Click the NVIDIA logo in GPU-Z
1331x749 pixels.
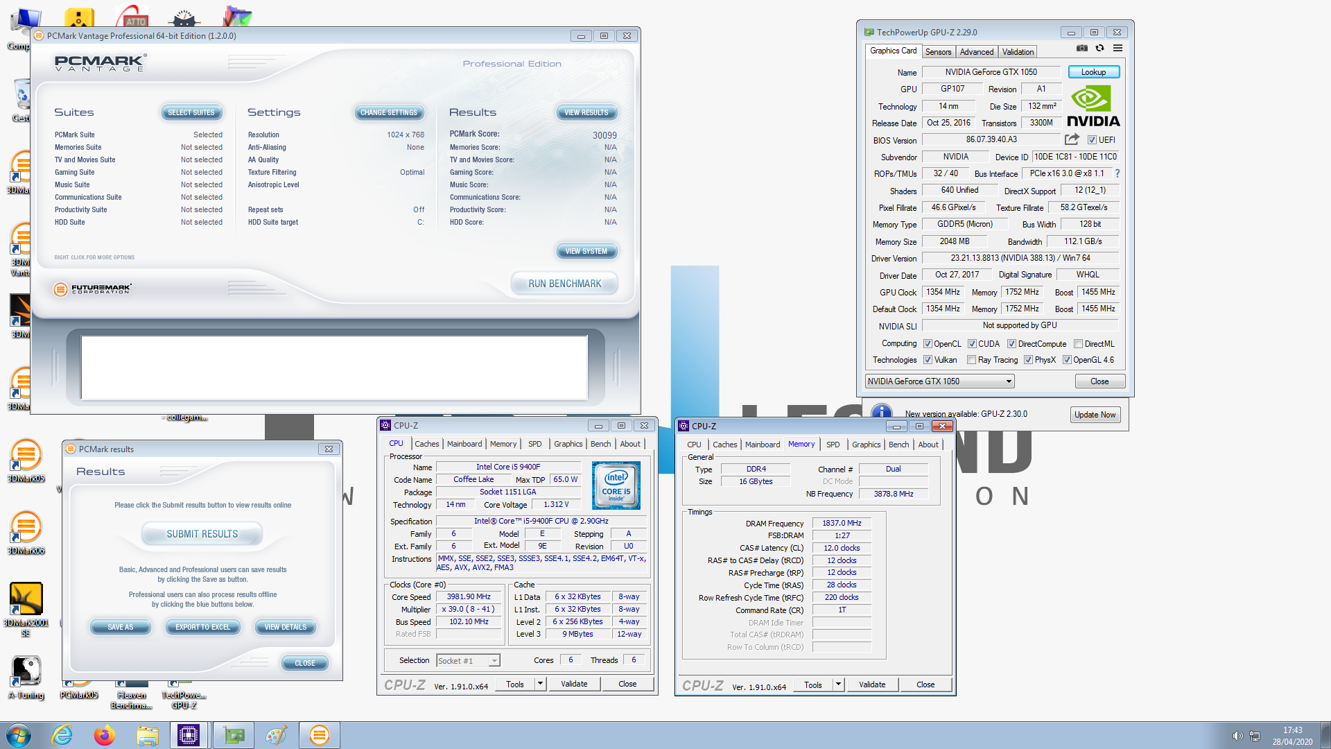[x=1093, y=106]
